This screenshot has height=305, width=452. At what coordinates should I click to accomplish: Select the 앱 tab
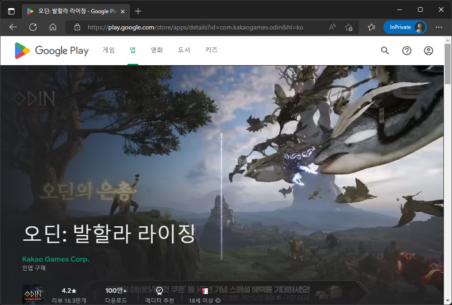[132, 50]
